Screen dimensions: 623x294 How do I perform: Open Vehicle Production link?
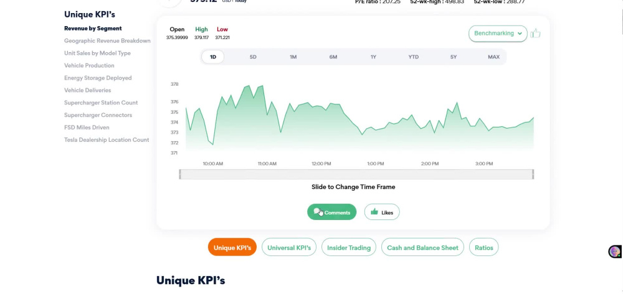point(89,65)
